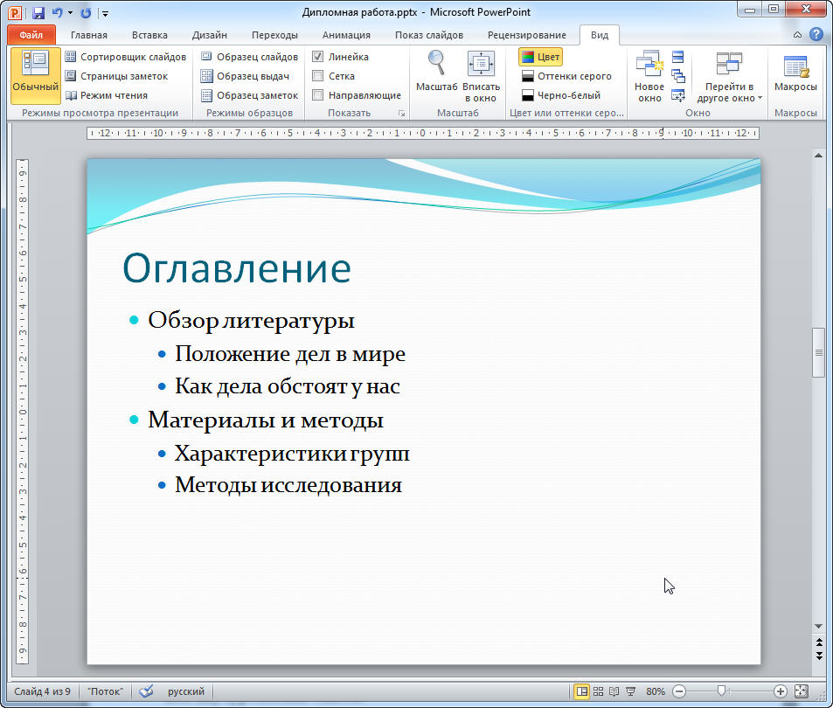Click Слайд 4 из 9 indicator
This screenshot has height=708, width=833.
[42, 691]
